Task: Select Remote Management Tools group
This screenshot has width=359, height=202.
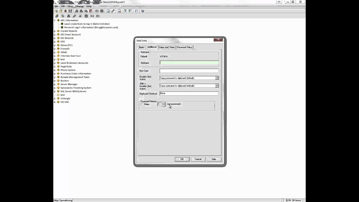Action: [x=75, y=77]
